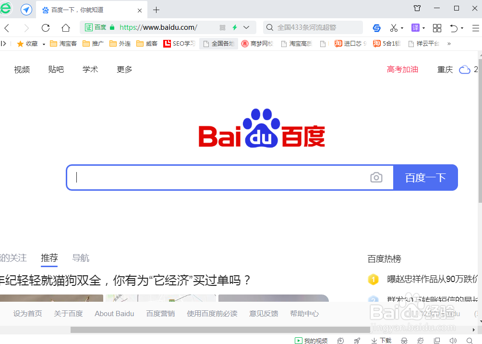The width and height of the screenshot is (482, 344).
Task: Open the 商梦网校 bookmark
Action: [x=257, y=44]
